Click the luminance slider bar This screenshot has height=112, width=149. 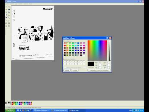pyautogui.click(x=109, y=50)
